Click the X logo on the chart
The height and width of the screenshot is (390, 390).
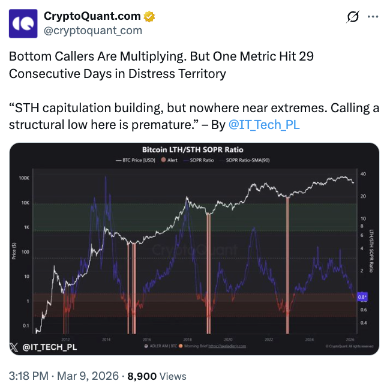click(x=14, y=347)
